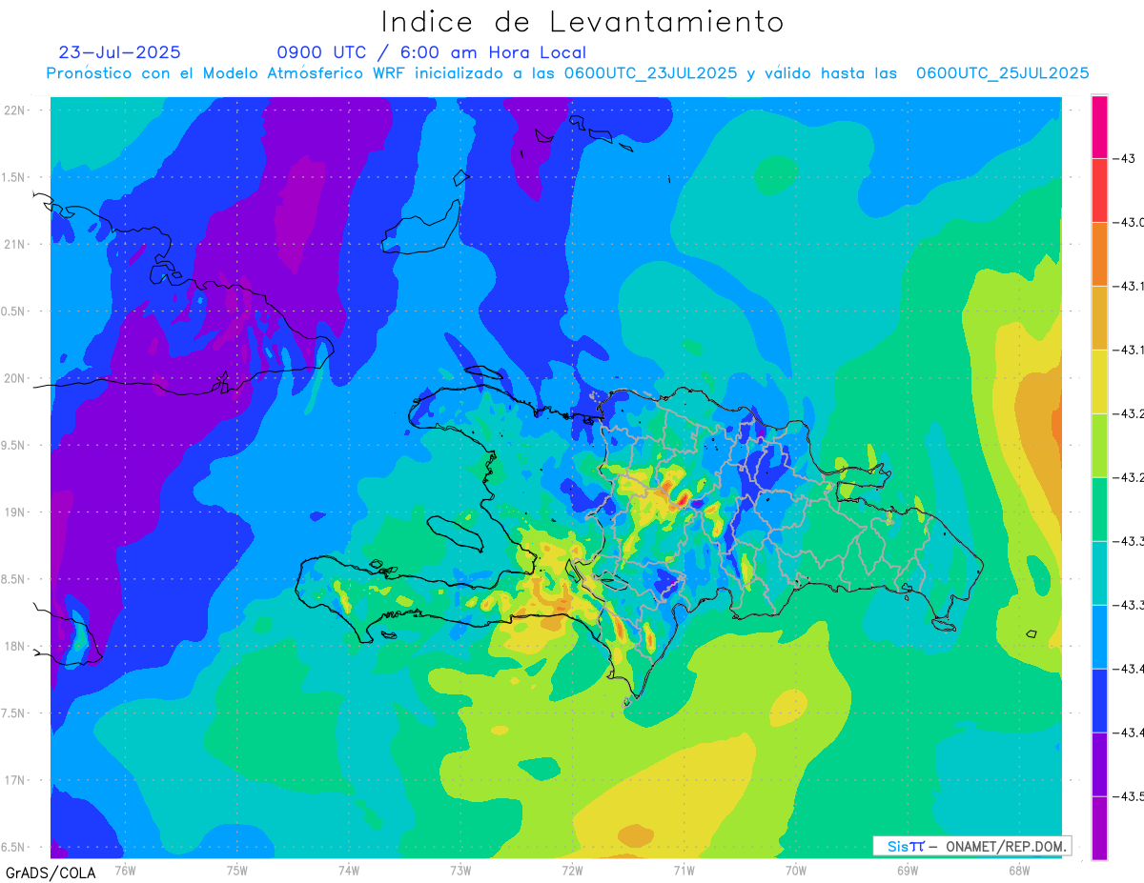Click the '75W' longitude label

[236, 870]
